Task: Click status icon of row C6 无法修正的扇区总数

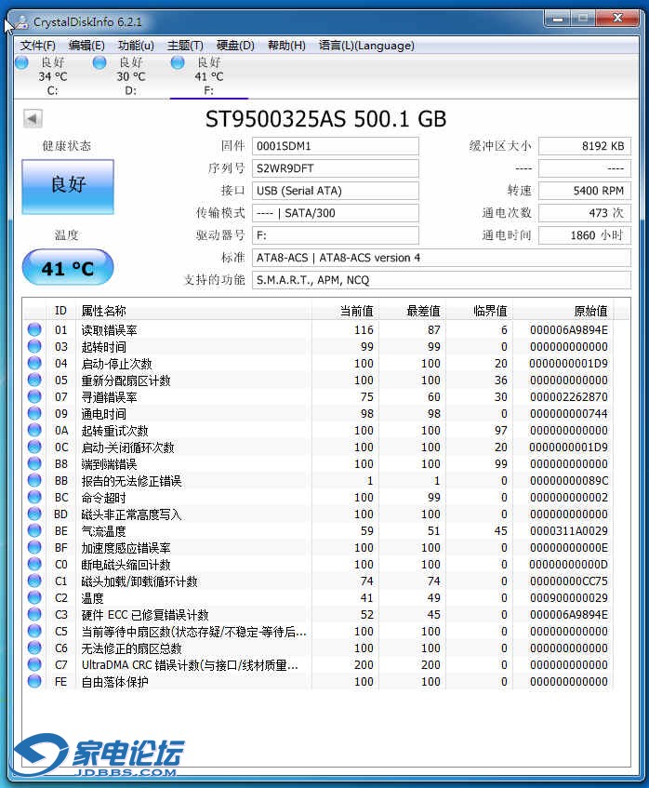Action: [34, 648]
